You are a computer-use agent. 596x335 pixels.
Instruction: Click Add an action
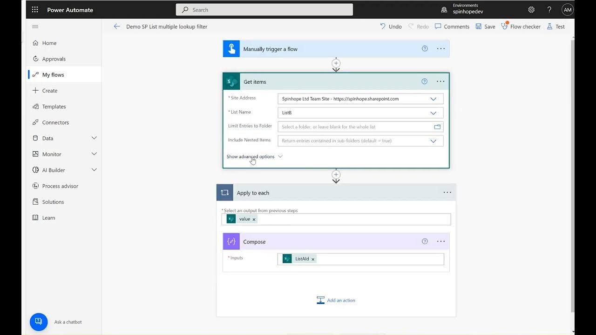[336, 300]
